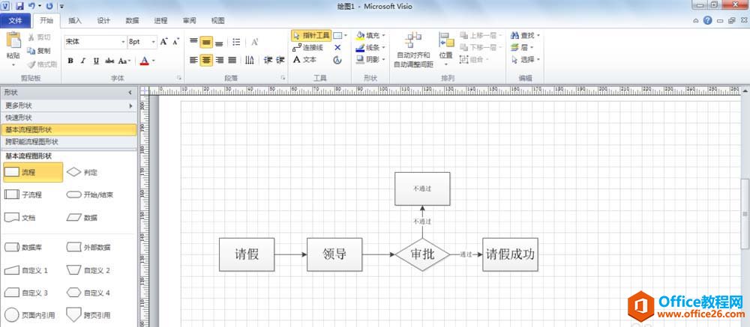The width and height of the screenshot is (750, 327).
Task: Click the font color red A swatch
Action: point(145,61)
